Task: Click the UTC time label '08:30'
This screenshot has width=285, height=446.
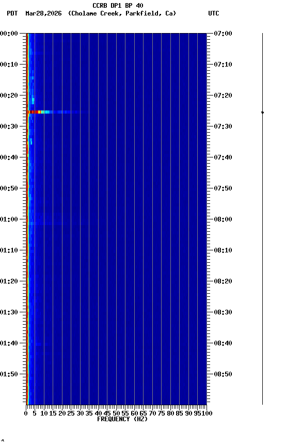Action: (223, 312)
